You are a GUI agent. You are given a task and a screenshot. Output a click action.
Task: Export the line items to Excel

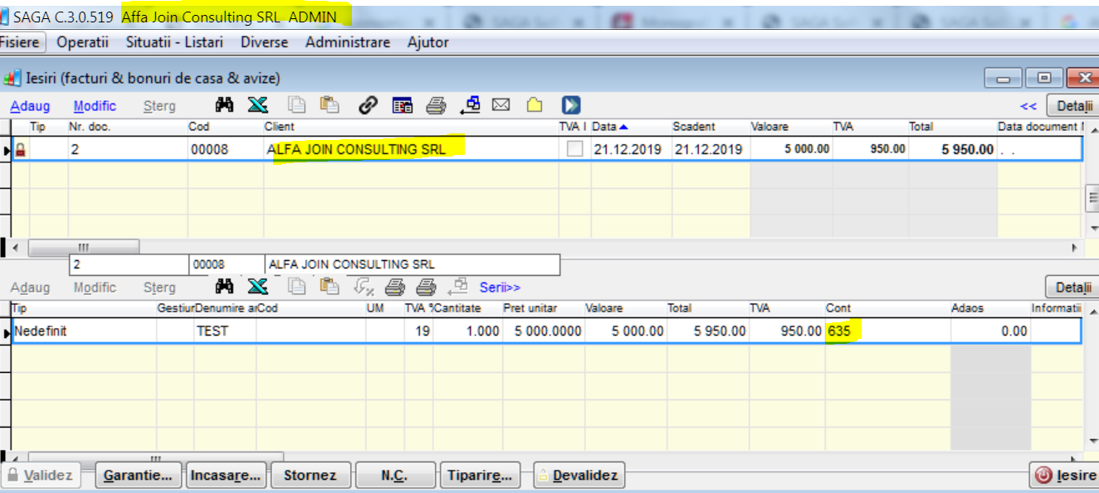tap(258, 287)
